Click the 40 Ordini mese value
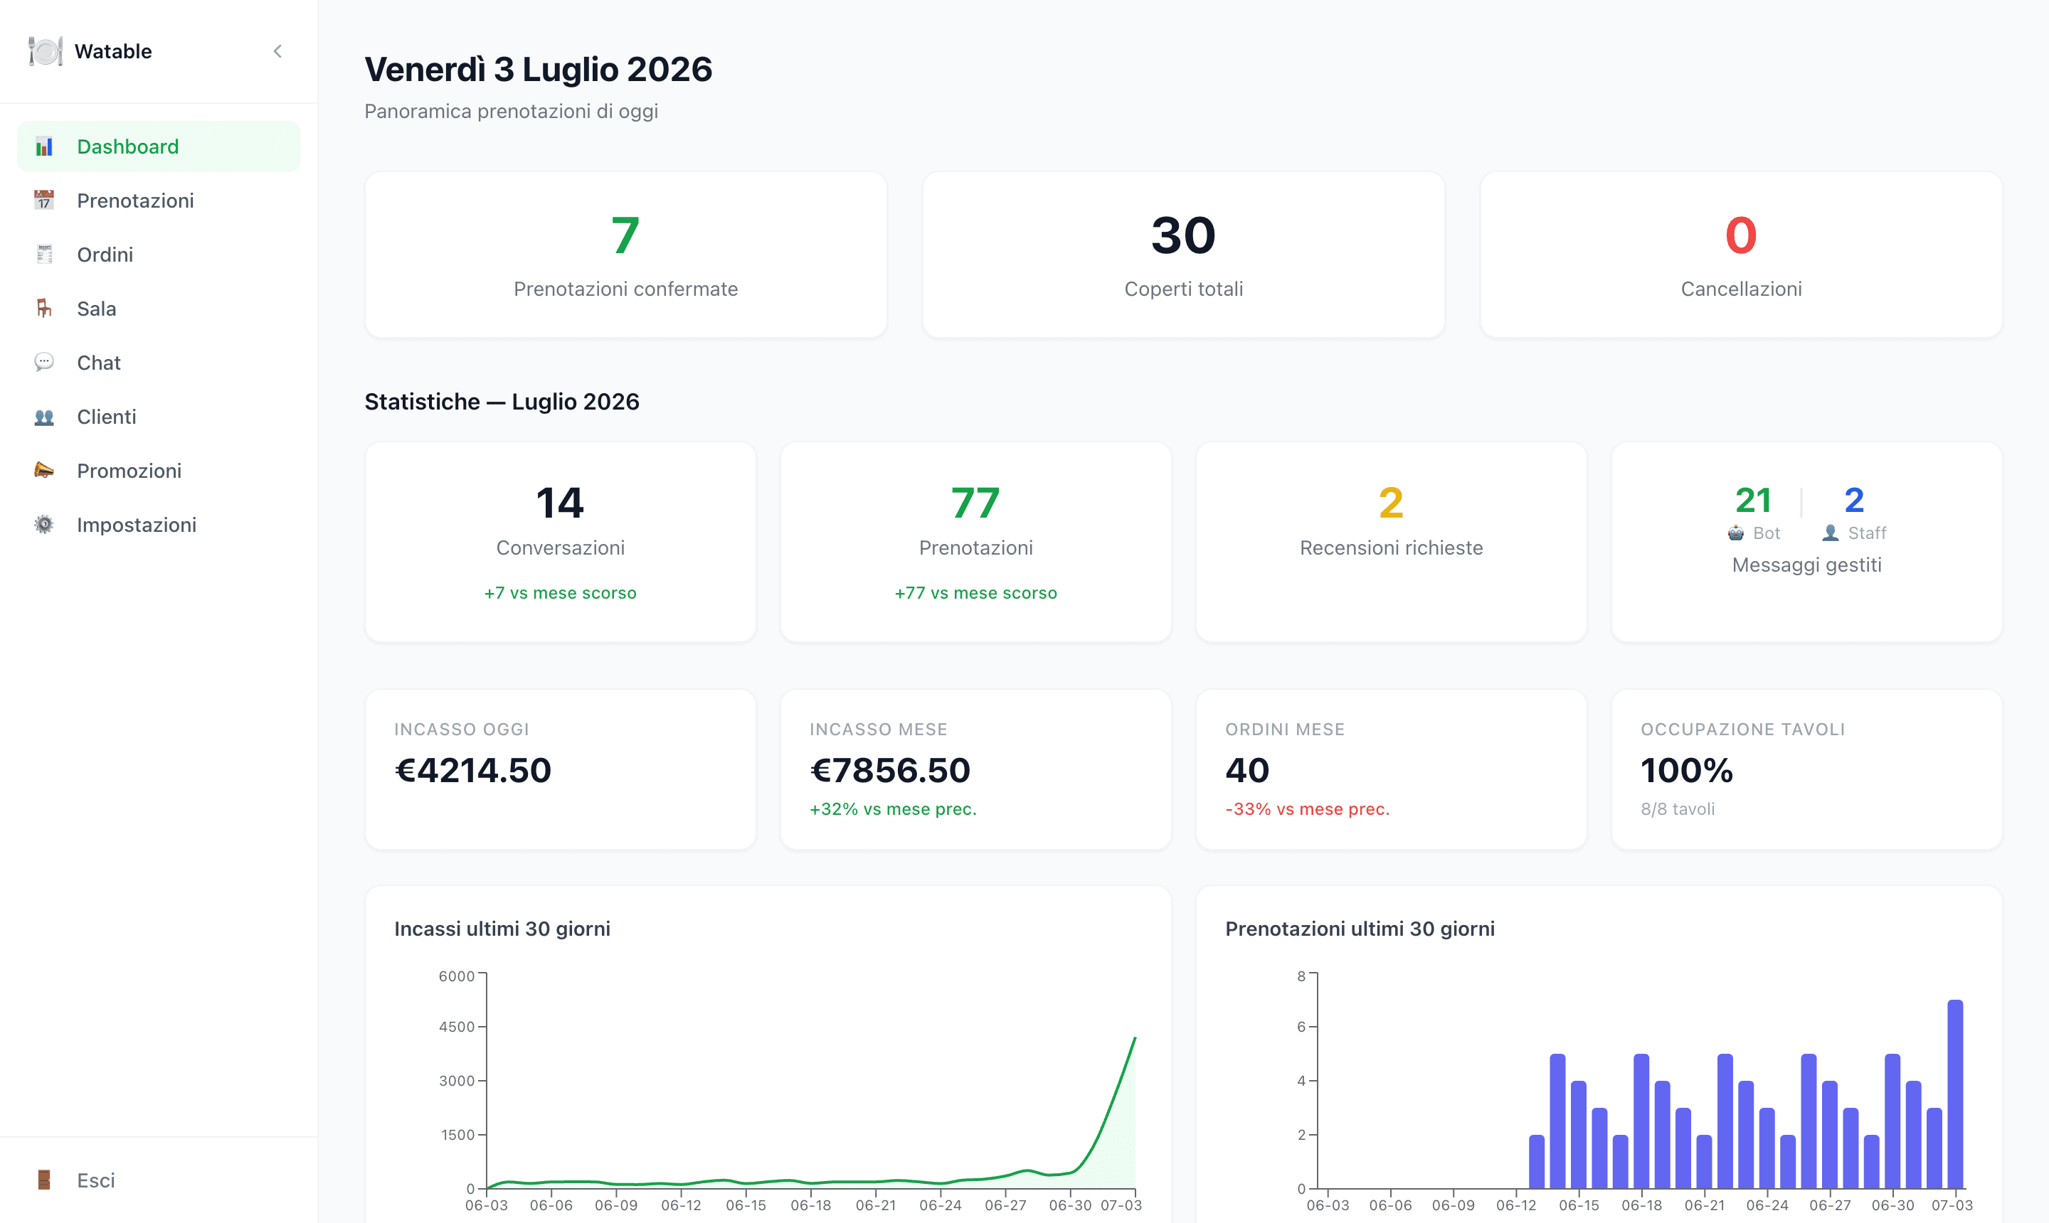Screen dimensions: 2049x1223 coord(1247,771)
